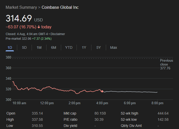Select the YTD range tab
The height and width of the screenshot is (129, 179).
point(69,47)
